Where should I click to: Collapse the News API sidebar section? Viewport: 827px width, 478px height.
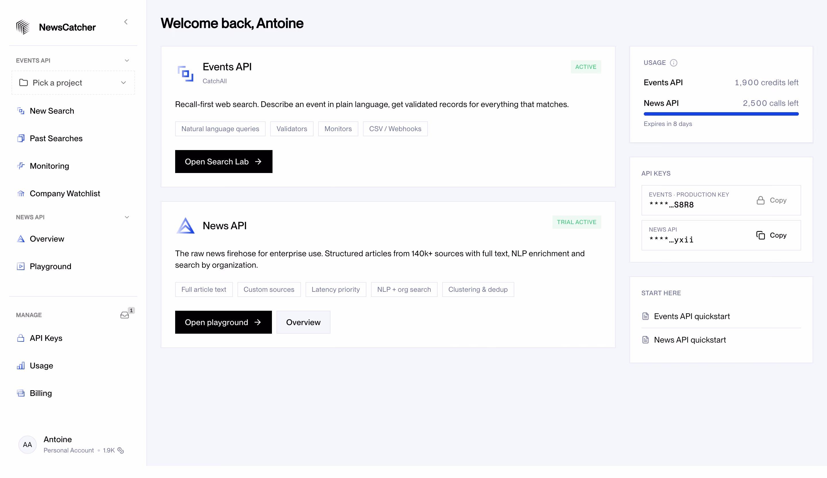click(127, 217)
